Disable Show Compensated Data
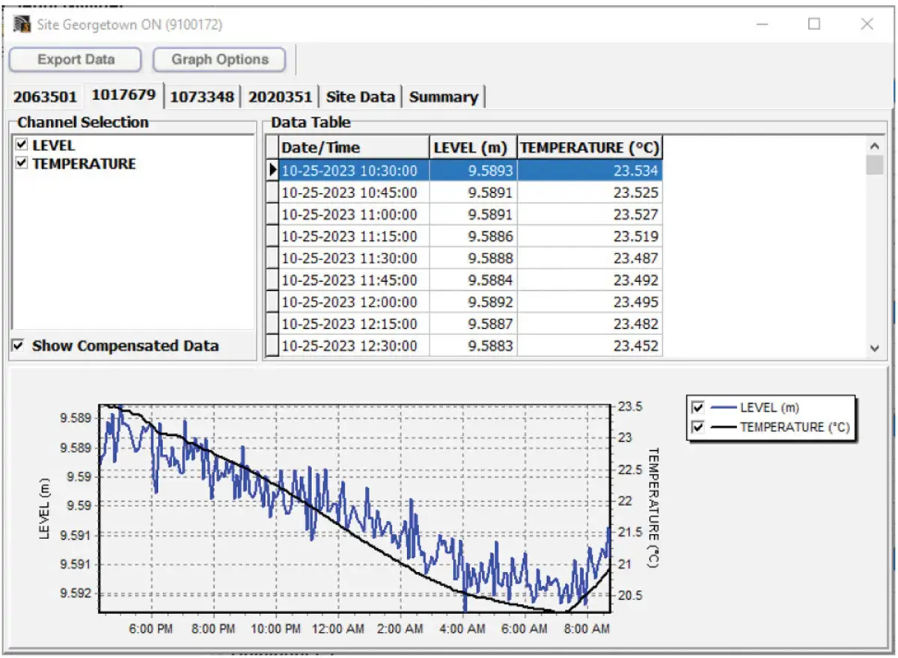Image resolution: width=898 pixels, height=658 pixels. click(18, 346)
